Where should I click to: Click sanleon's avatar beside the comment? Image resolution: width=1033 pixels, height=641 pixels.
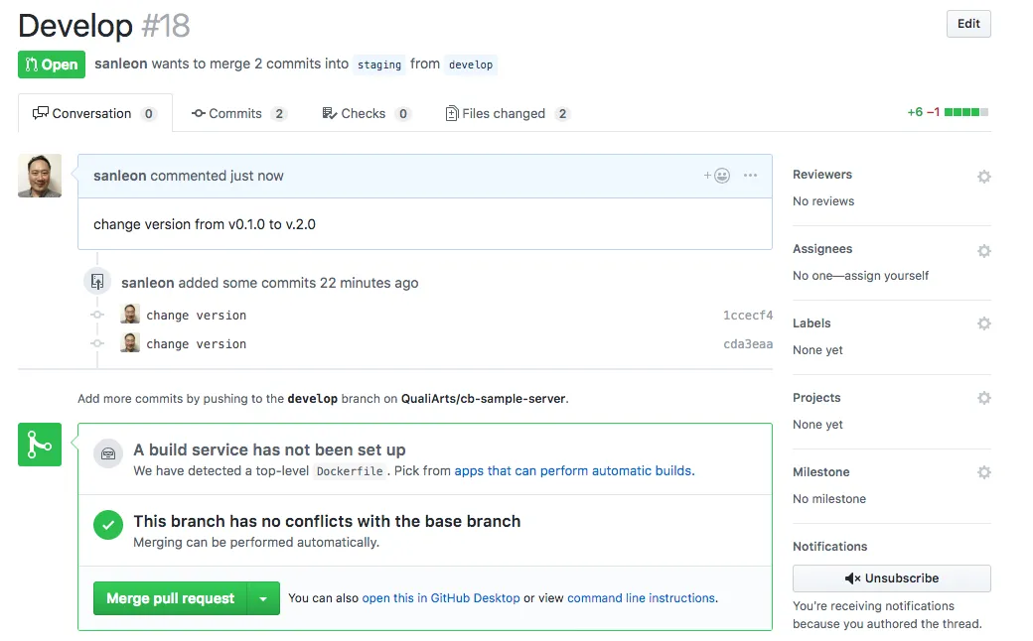(x=40, y=176)
